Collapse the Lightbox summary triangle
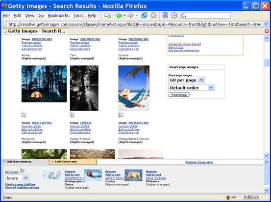The height and width of the screenshot is (202, 271). click(x=4, y=162)
